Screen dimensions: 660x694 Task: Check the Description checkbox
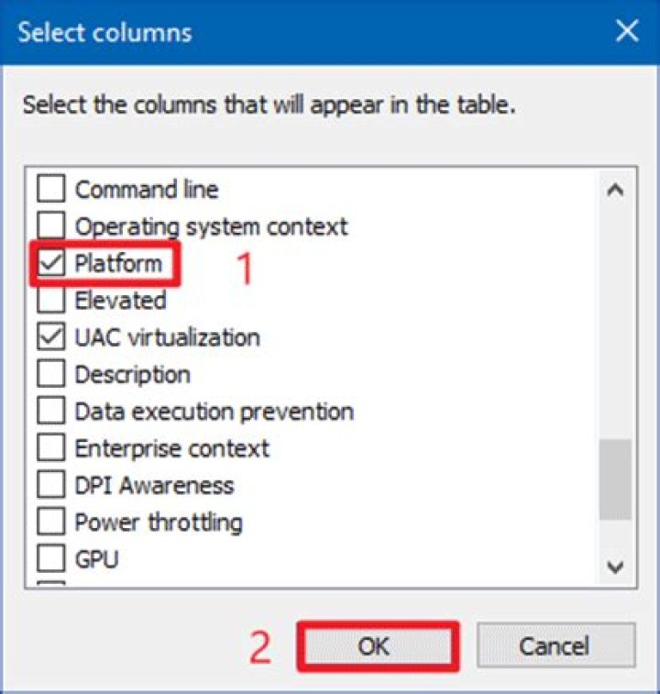tap(50, 375)
